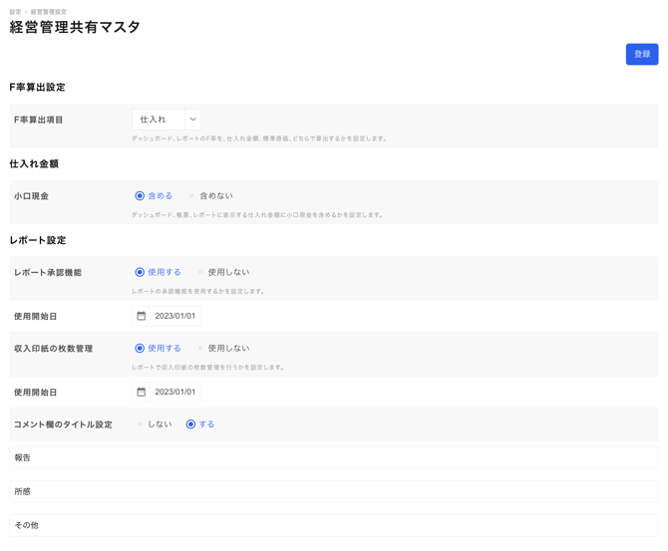This screenshot has height=551, width=668.
Task: Click the 所感 comment title field
Action: click(x=333, y=491)
